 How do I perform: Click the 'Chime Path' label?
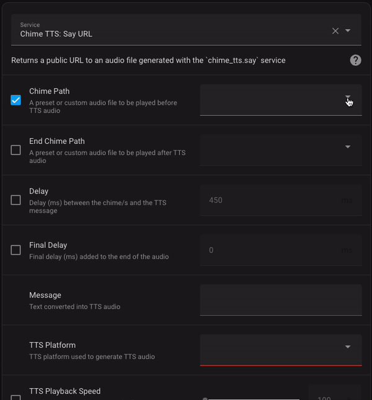49,91
